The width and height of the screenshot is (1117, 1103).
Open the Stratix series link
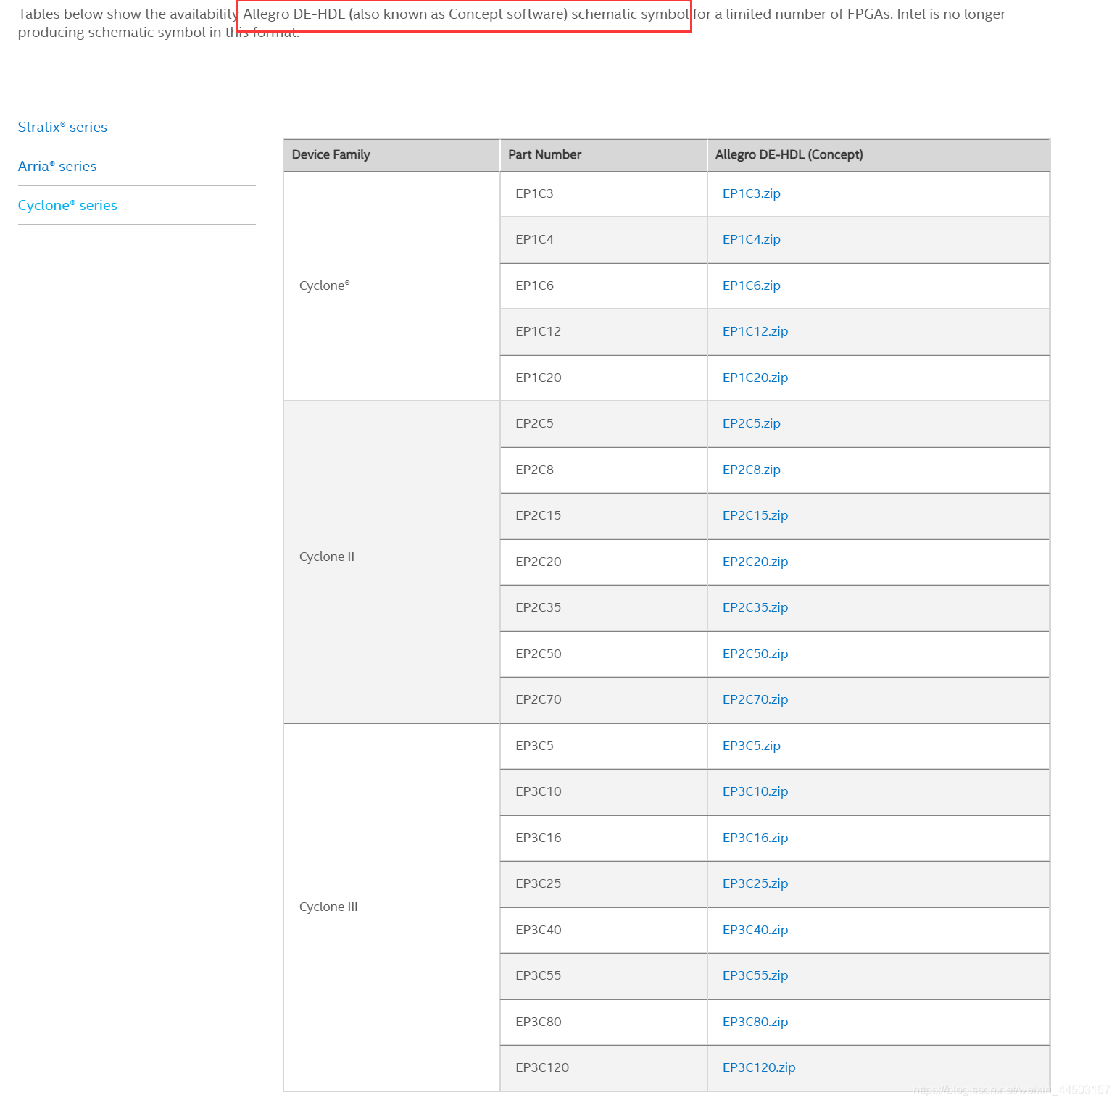(x=62, y=127)
